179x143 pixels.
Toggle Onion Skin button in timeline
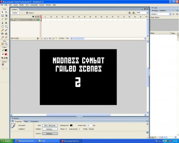pyautogui.click(x=45, y=38)
